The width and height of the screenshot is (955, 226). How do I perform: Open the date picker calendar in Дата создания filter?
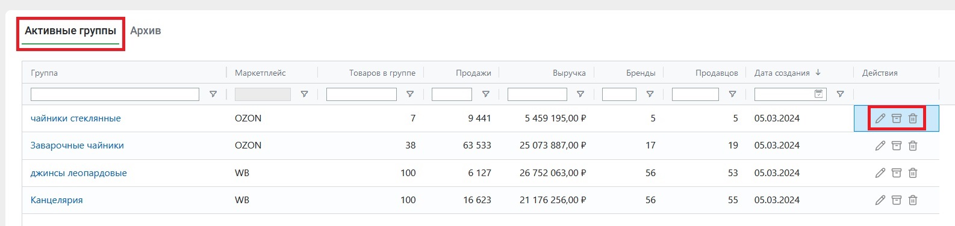pos(819,94)
